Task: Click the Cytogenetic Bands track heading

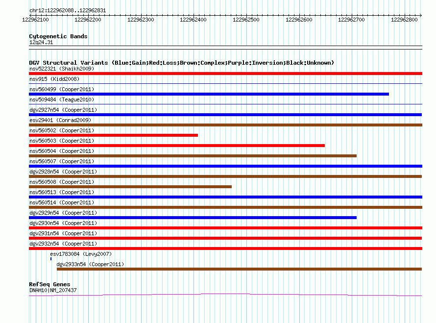Action: [x=58, y=36]
